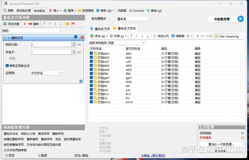Add the 重构文件名 method
The image size is (249, 160).
11,134
